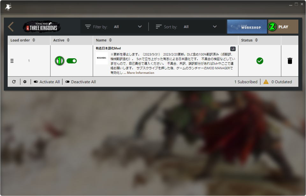The image size is (306, 196).
Task: Activate All mods
Action: click(x=47, y=82)
